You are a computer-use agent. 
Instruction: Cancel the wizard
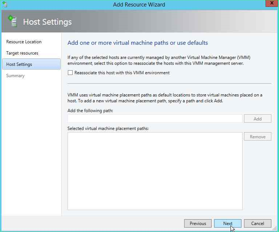tap(257, 224)
